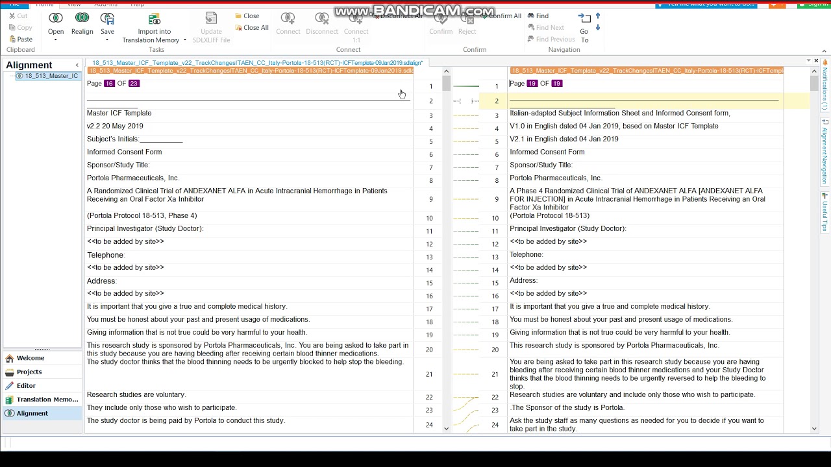The image size is (831, 467).
Task: Click right segment 'V2.1 in English dated 04 Jan 2019'
Action: (x=564, y=139)
